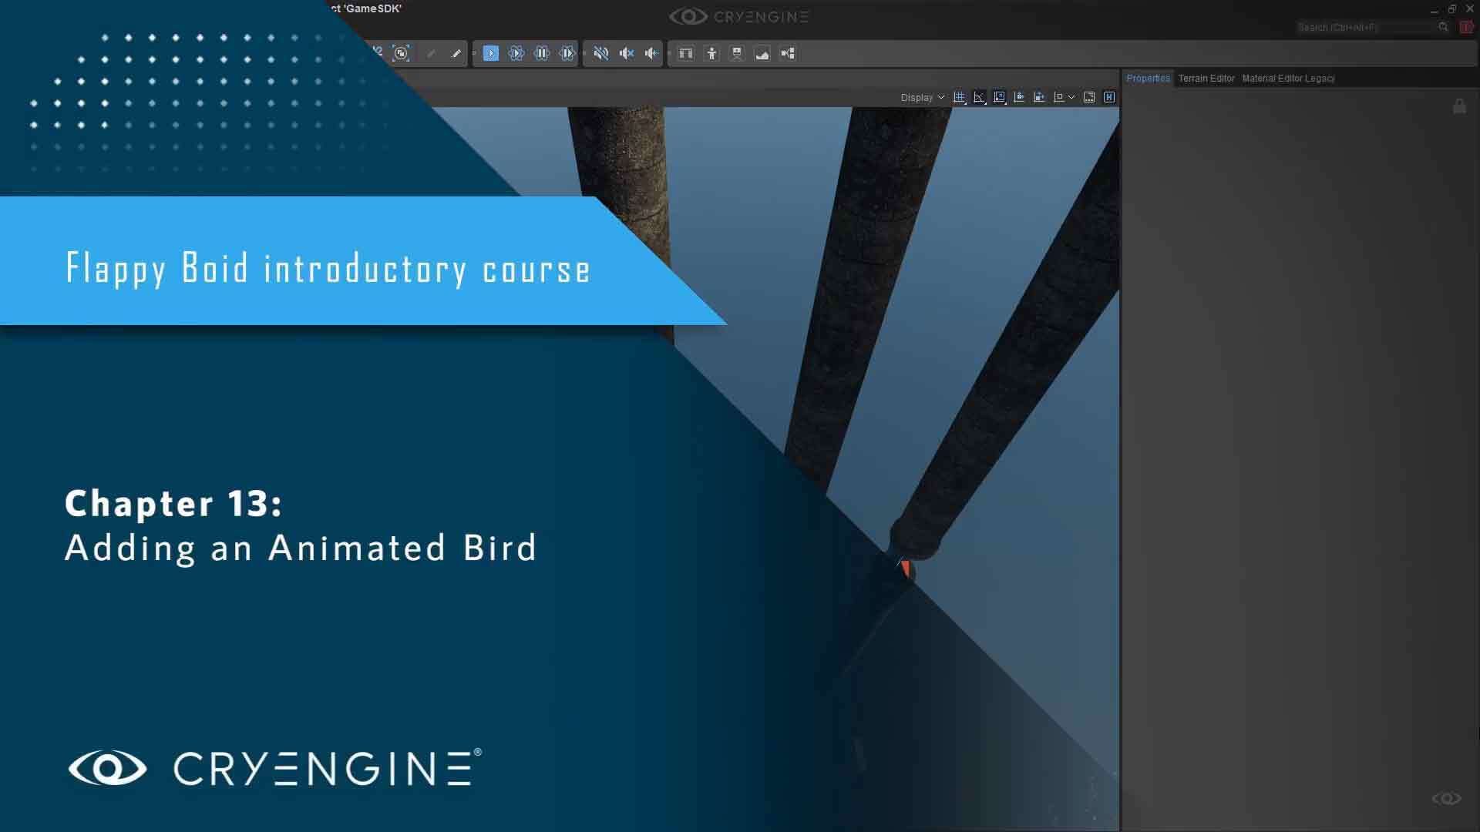Viewport: 1480px width, 832px height.
Task: Toggle the panel lock icon on the right
Action: point(1460,106)
